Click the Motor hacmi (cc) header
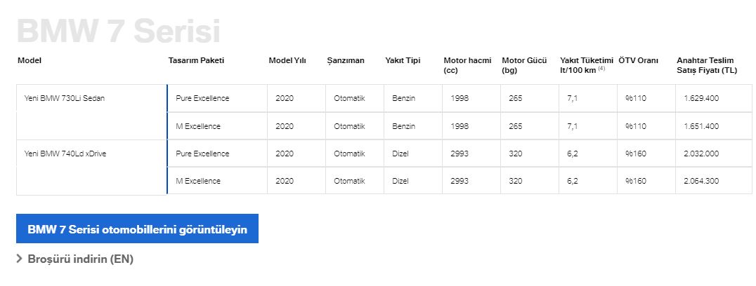Viewport: 756px width, 286px height. point(467,65)
